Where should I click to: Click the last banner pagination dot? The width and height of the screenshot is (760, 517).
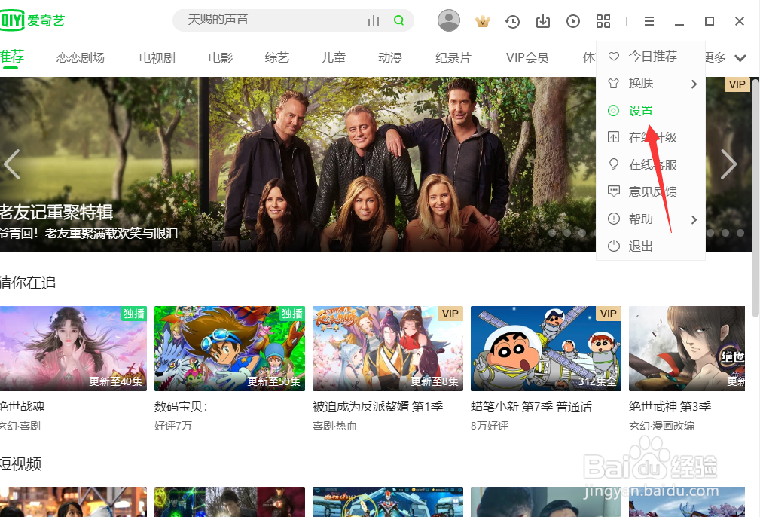(740, 233)
